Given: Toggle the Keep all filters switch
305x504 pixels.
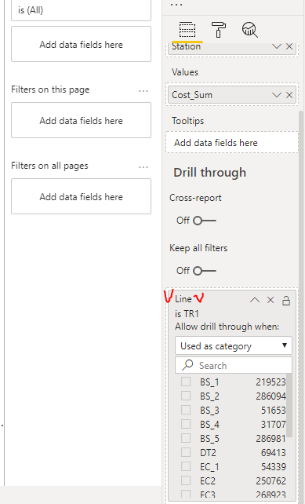Looking at the screenshot, I should [x=205, y=271].
